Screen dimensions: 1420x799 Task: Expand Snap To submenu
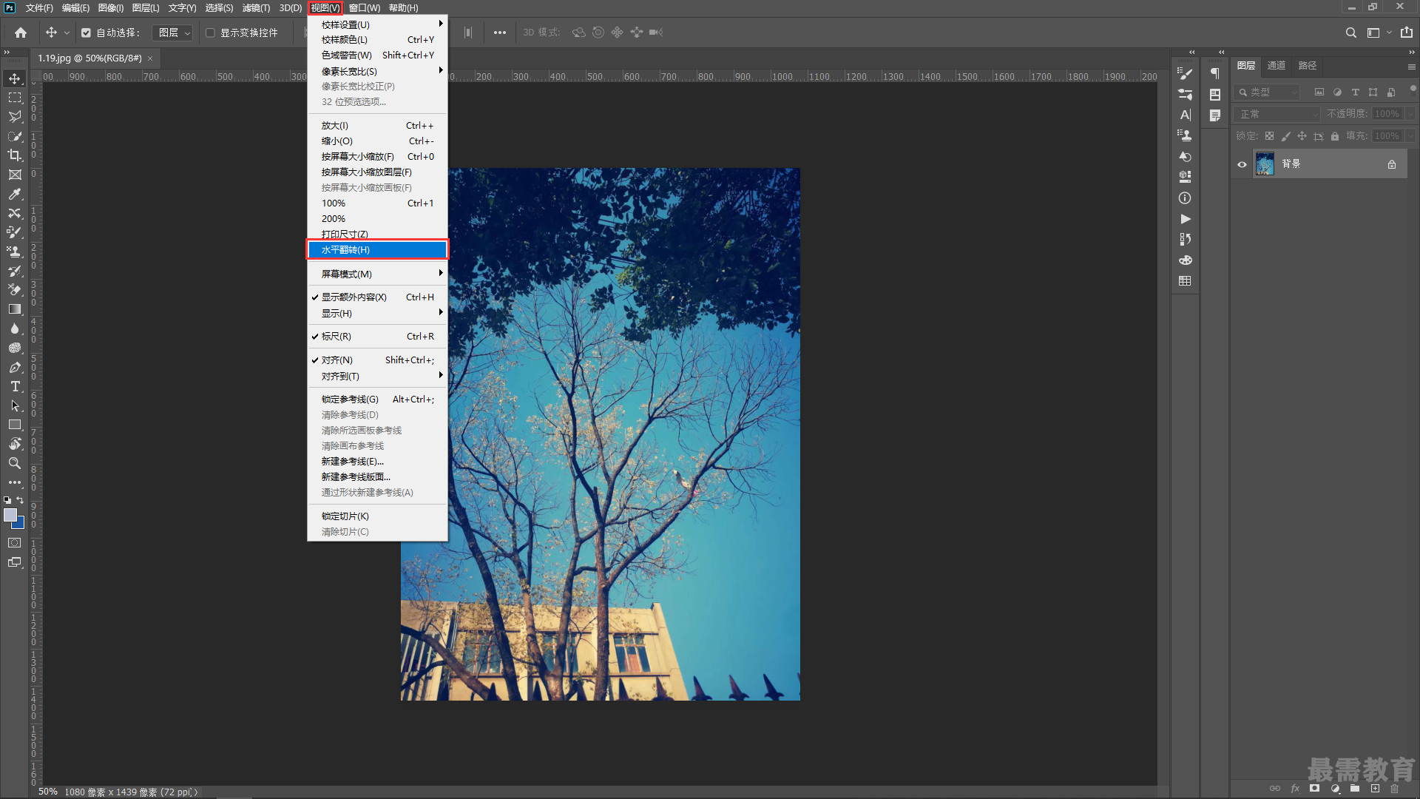[x=377, y=377]
